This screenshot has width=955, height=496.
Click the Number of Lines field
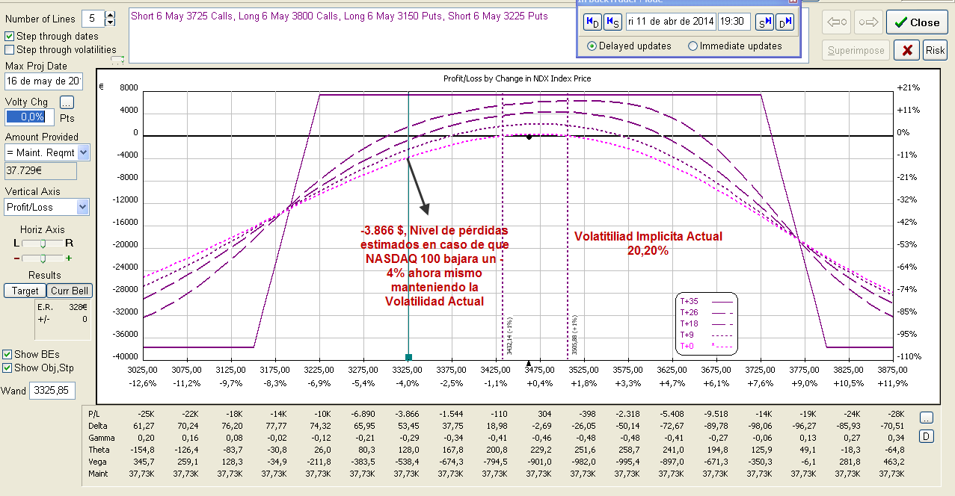point(93,18)
